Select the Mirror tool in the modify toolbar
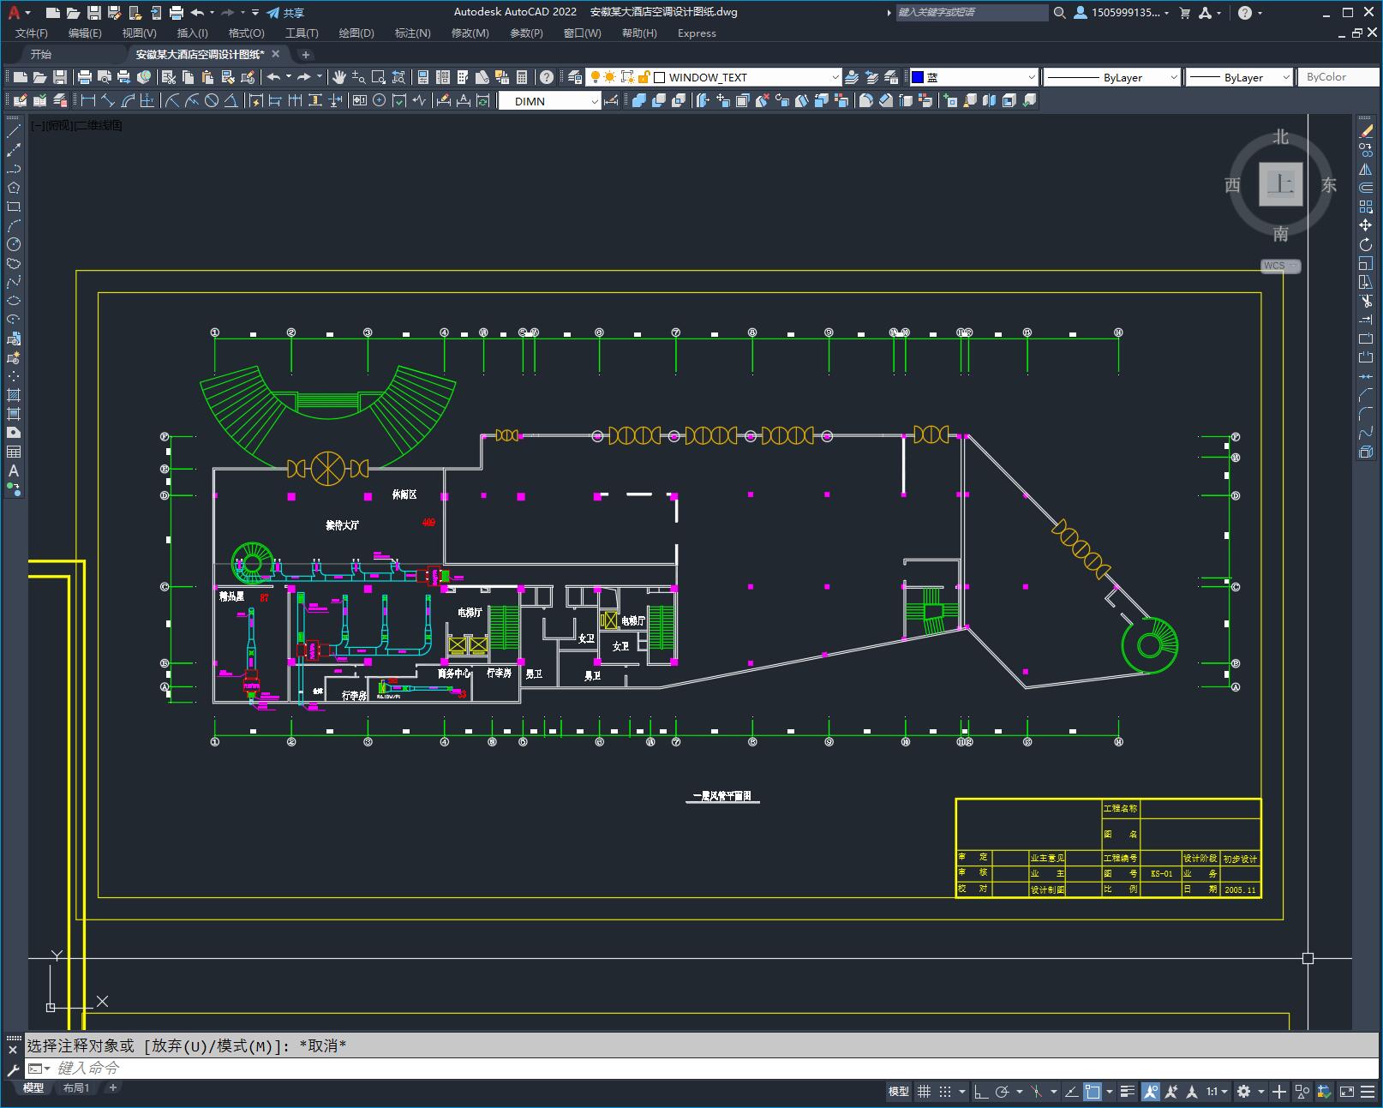The height and width of the screenshot is (1108, 1383). coord(1366,169)
